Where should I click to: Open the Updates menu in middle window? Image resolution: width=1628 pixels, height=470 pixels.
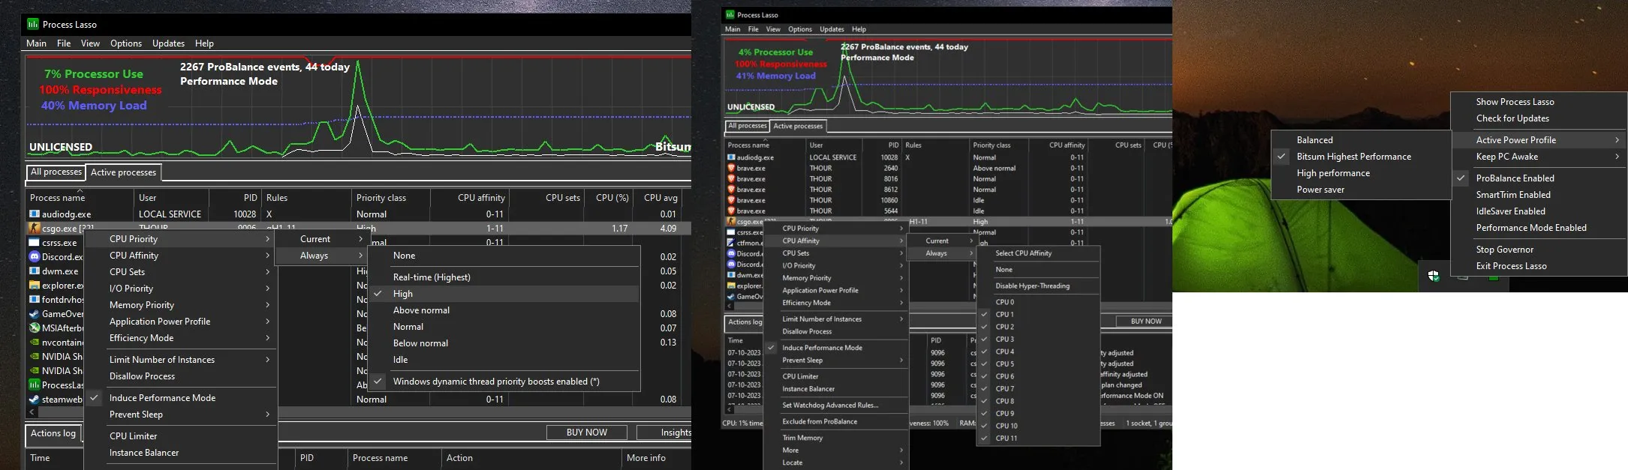tap(832, 29)
